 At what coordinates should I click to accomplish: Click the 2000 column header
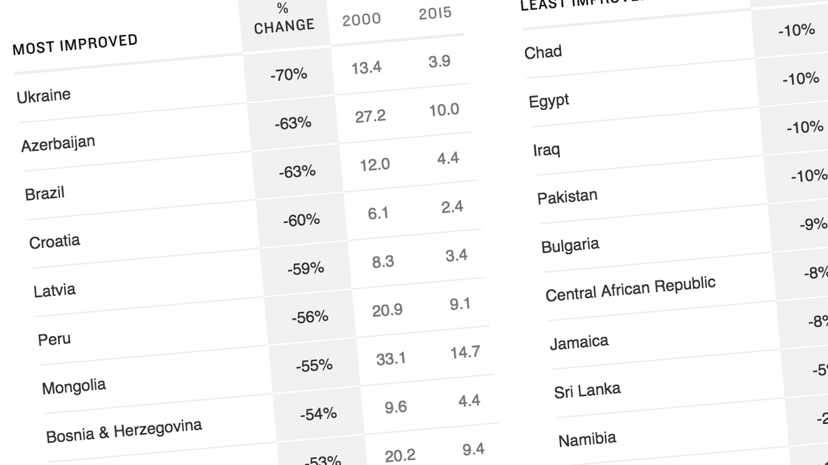362,20
